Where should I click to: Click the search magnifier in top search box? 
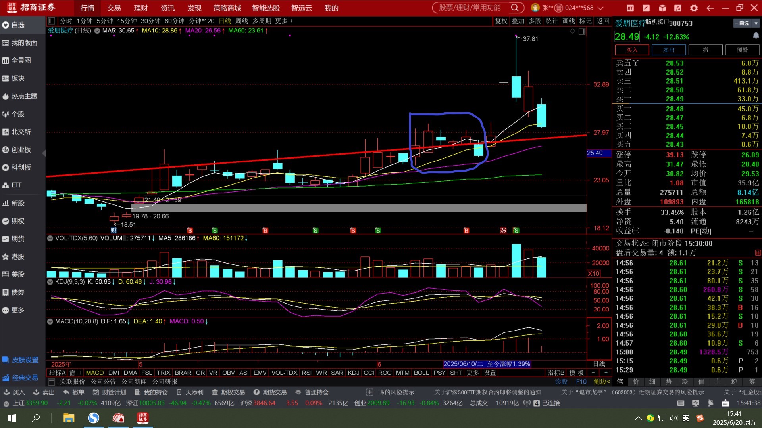pyautogui.click(x=515, y=8)
